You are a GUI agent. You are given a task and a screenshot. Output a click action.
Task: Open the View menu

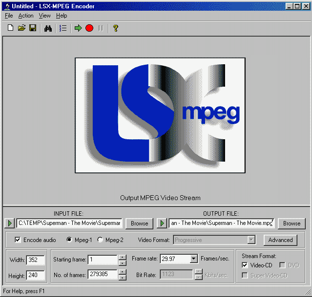(45, 16)
